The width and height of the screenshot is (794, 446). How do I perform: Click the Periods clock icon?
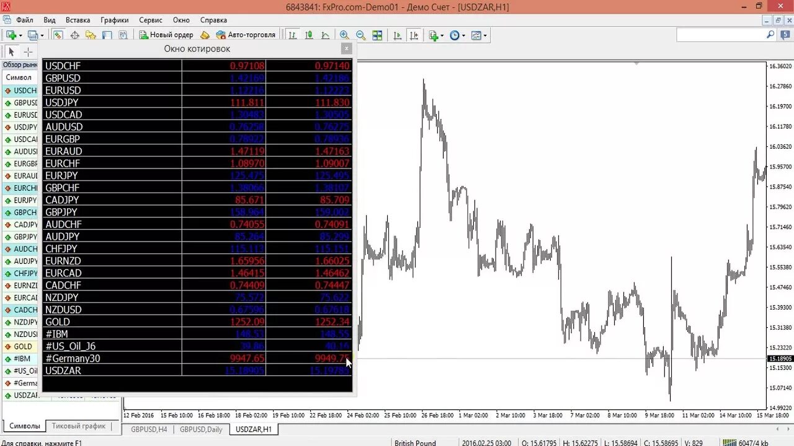tap(454, 35)
